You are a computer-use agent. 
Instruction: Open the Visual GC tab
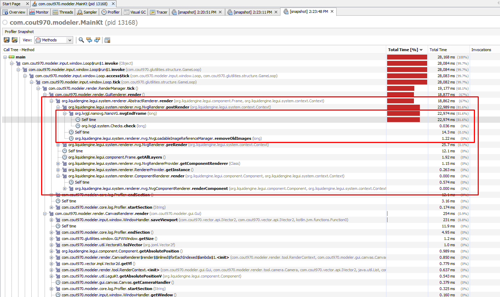pos(135,12)
